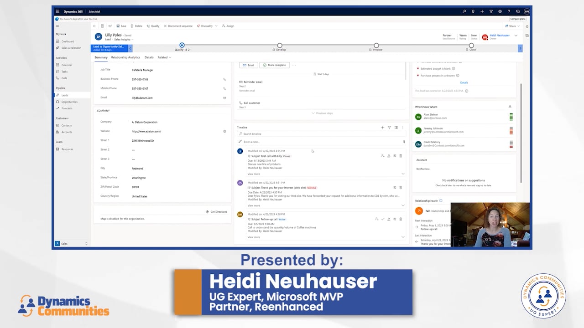The width and height of the screenshot is (584, 328).
Task: Click the Search timeline input field
Action: (x=322, y=134)
